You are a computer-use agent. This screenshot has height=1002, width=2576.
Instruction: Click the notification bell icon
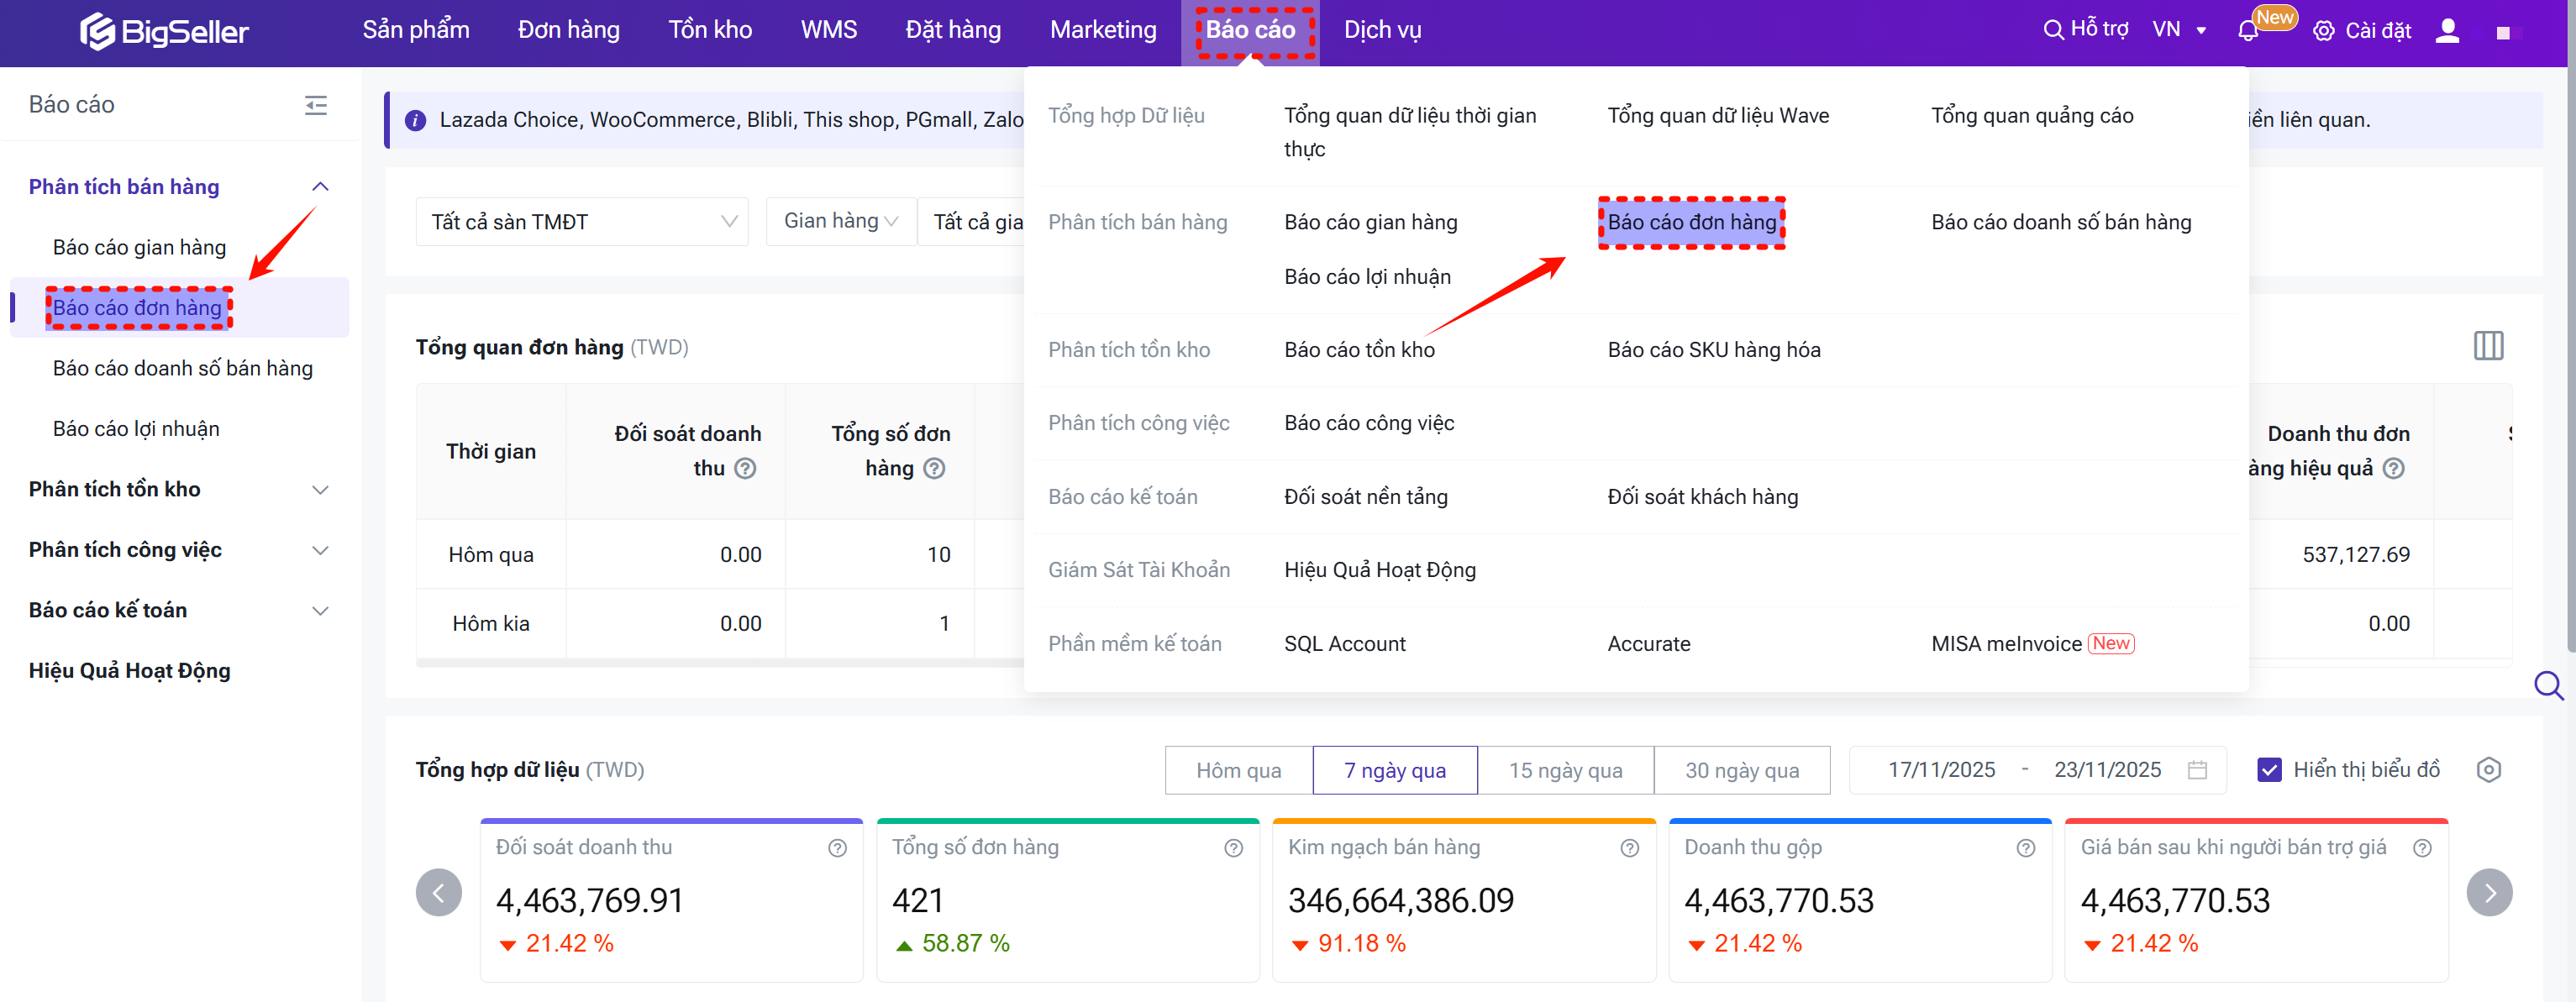pos(2247,31)
